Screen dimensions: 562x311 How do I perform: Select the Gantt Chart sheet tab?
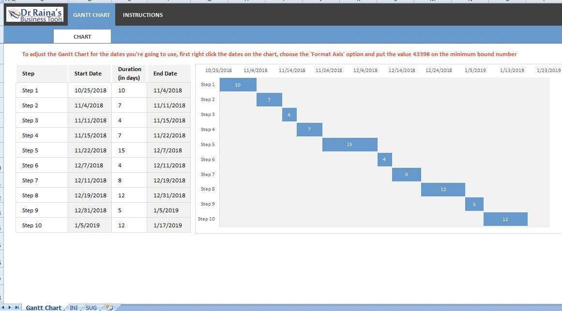coord(44,308)
